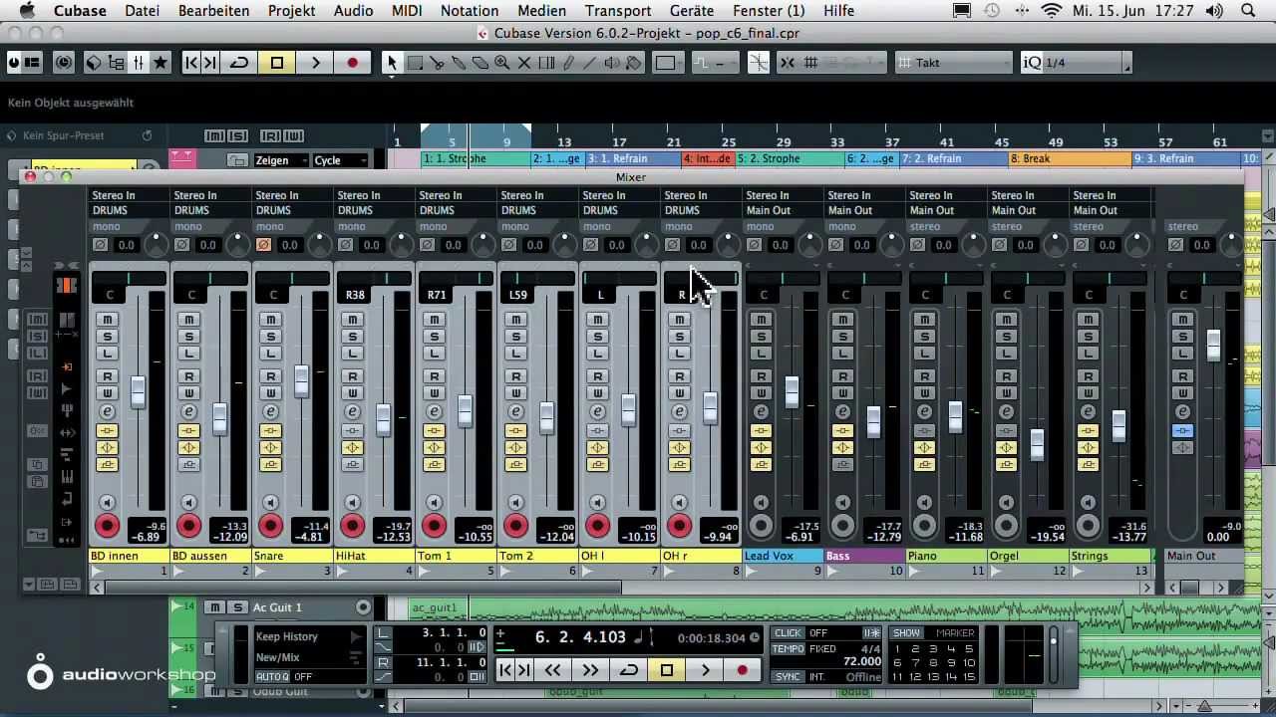Toggle Snap to Zero Crossing in toolbar
Image resolution: width=1276 pixels, height=717 pixels.
point(759,63)
